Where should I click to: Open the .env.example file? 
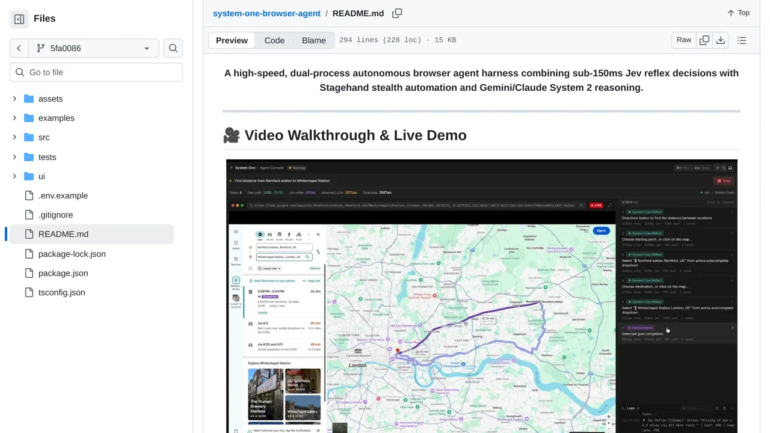click(x=63, y=195)
